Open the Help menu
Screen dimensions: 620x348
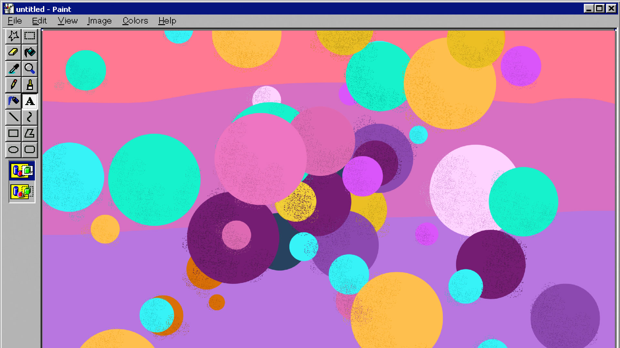click(167, 21)
